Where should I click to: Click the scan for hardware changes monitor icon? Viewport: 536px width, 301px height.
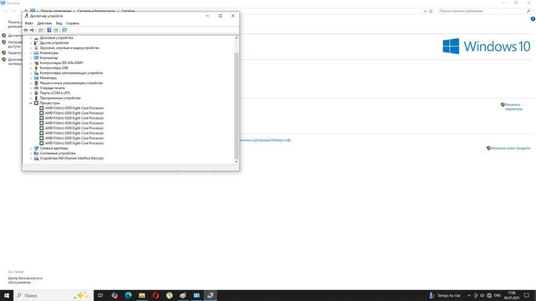[x=64, y=30]
